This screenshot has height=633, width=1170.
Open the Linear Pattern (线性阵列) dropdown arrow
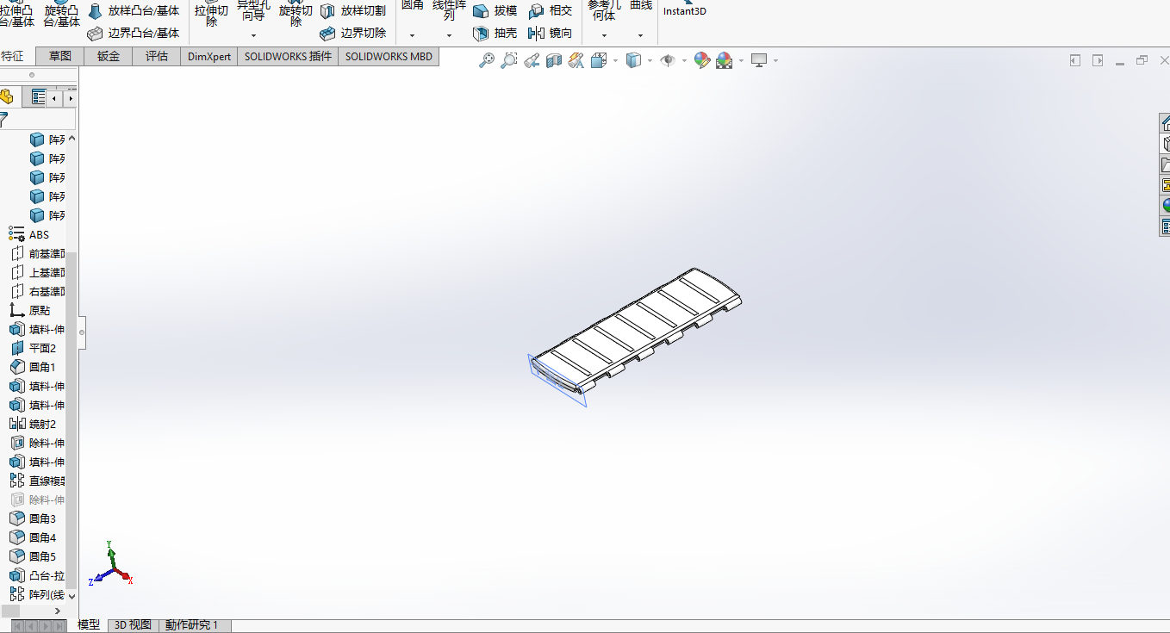click(x=449, y=35)
